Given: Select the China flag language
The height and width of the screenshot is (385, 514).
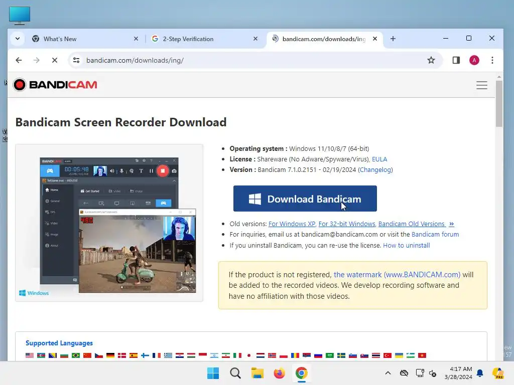Looking at the screenshot, I should tap(87, 355).
